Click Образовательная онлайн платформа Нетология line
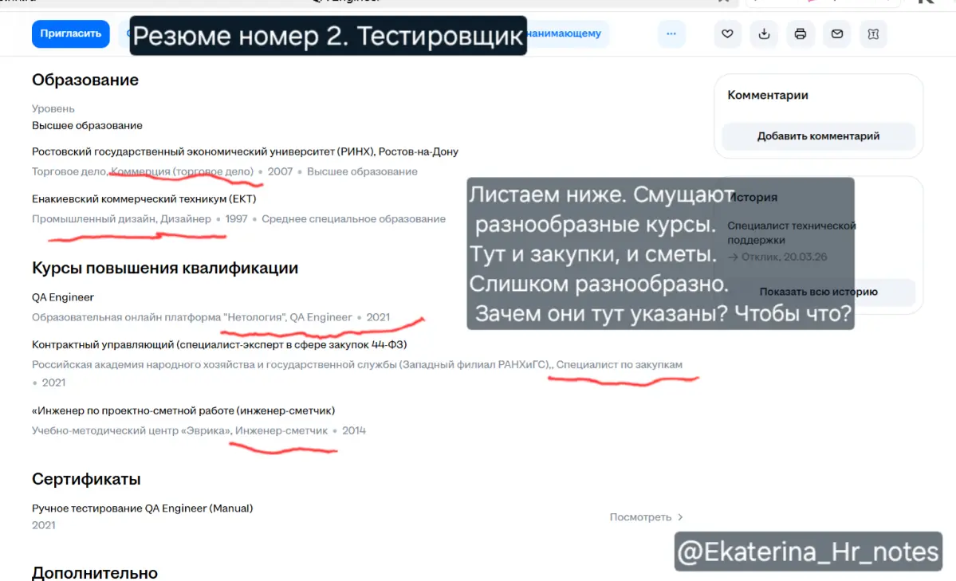 [x=211, y=317]
